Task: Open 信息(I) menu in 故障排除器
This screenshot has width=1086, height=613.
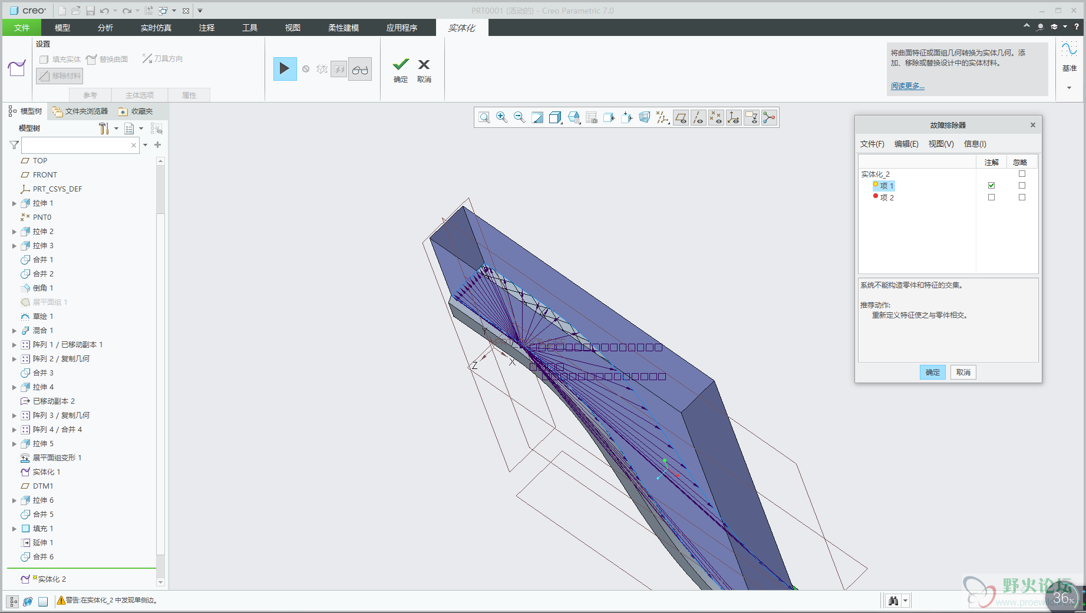Action: point(975,144)
